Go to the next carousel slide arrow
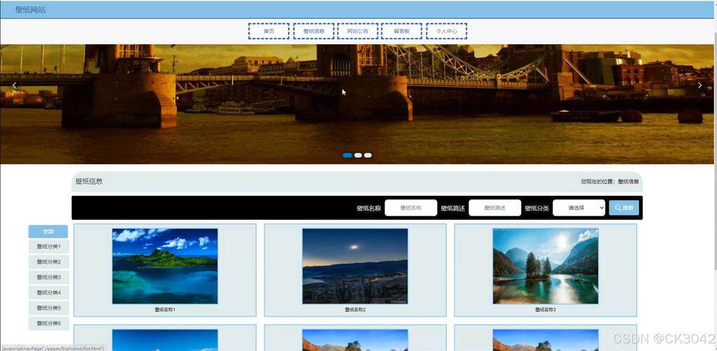This screenshot has width=717, height=351. pos(699,86)
